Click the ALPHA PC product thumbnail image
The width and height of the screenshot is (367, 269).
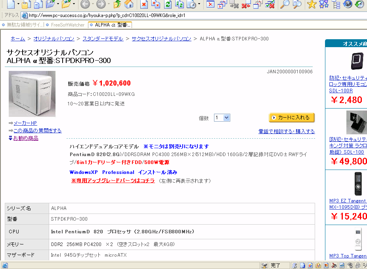click(32, 94)
